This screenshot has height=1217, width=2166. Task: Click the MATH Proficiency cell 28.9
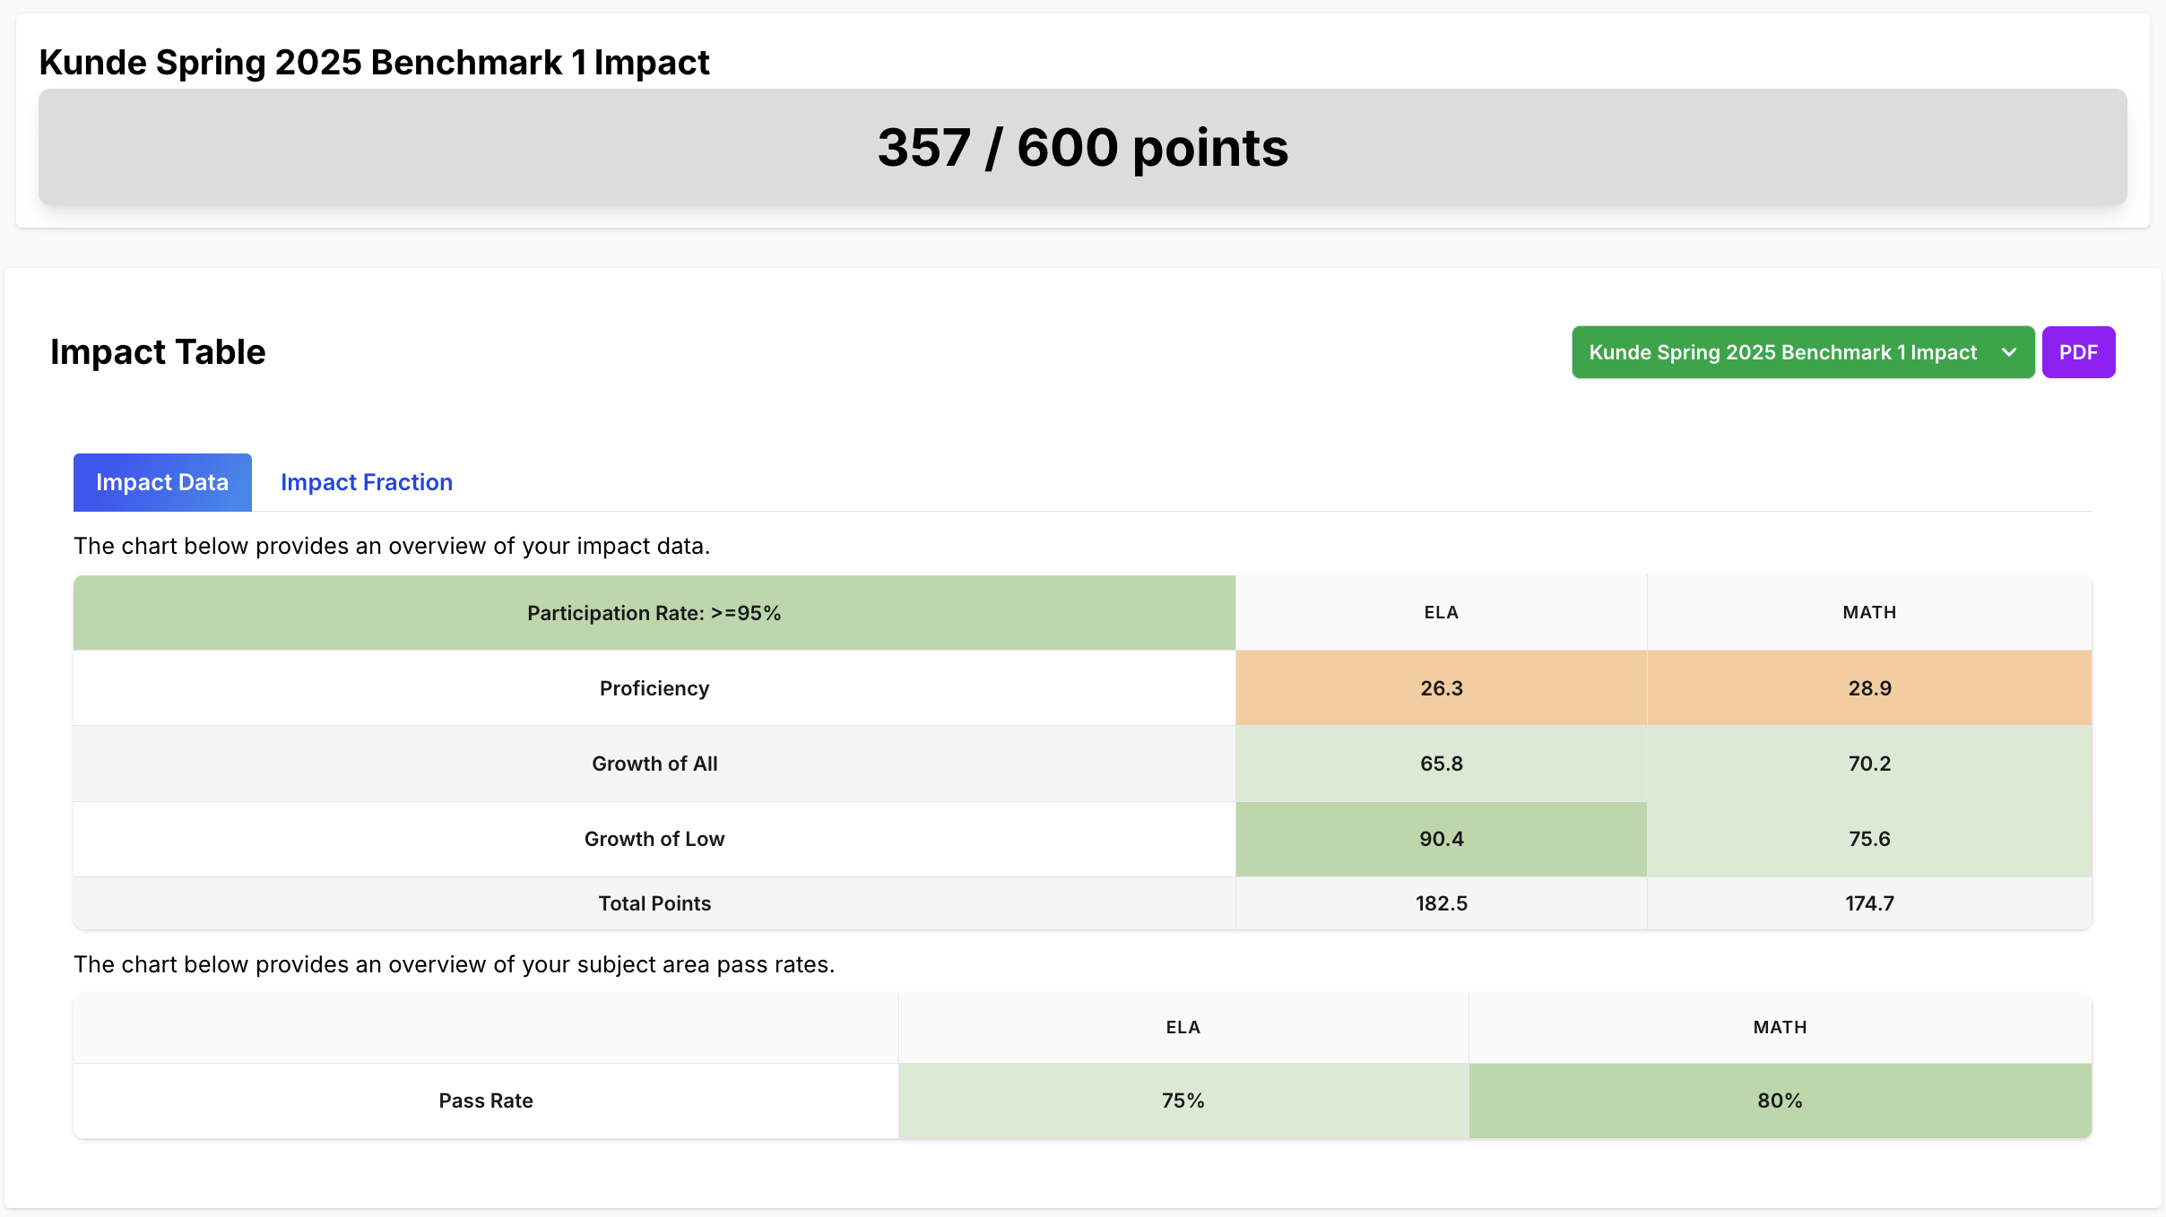pyautogui.click(x=1869, y=688)
